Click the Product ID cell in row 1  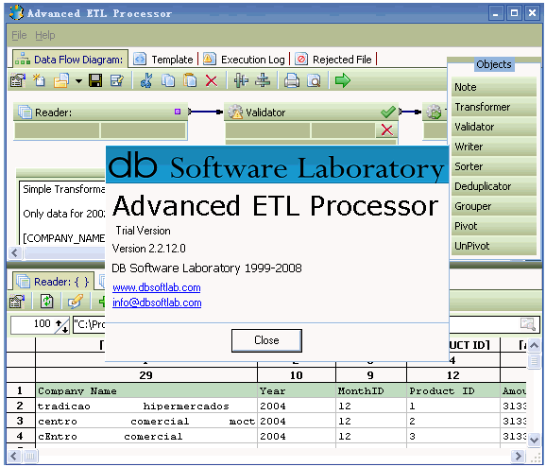tap(453, 390)
